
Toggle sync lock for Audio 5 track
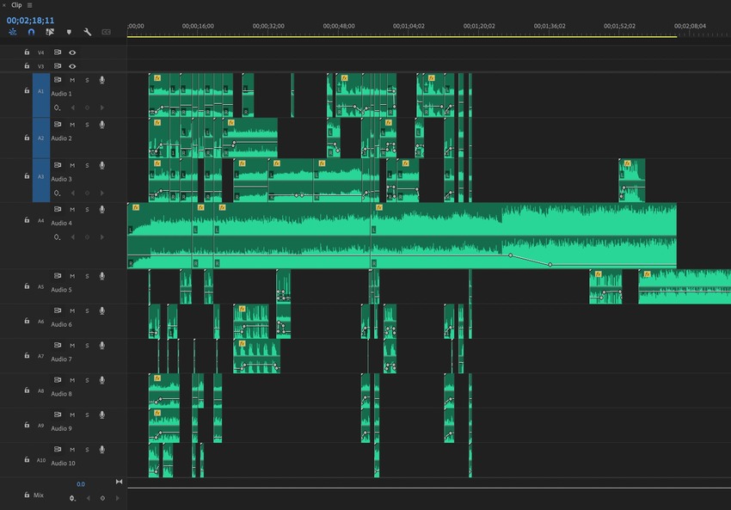(58, 276)
